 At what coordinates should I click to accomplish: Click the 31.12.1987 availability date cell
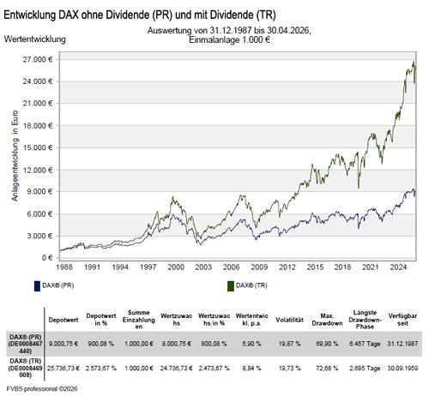pyautogui.click(x=402, y=344)
